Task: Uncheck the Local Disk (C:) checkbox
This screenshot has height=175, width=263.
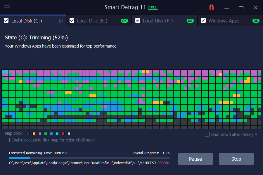Action: [x=6, y=21]
